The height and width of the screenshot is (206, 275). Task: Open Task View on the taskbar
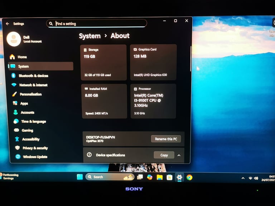pos(140,177)
